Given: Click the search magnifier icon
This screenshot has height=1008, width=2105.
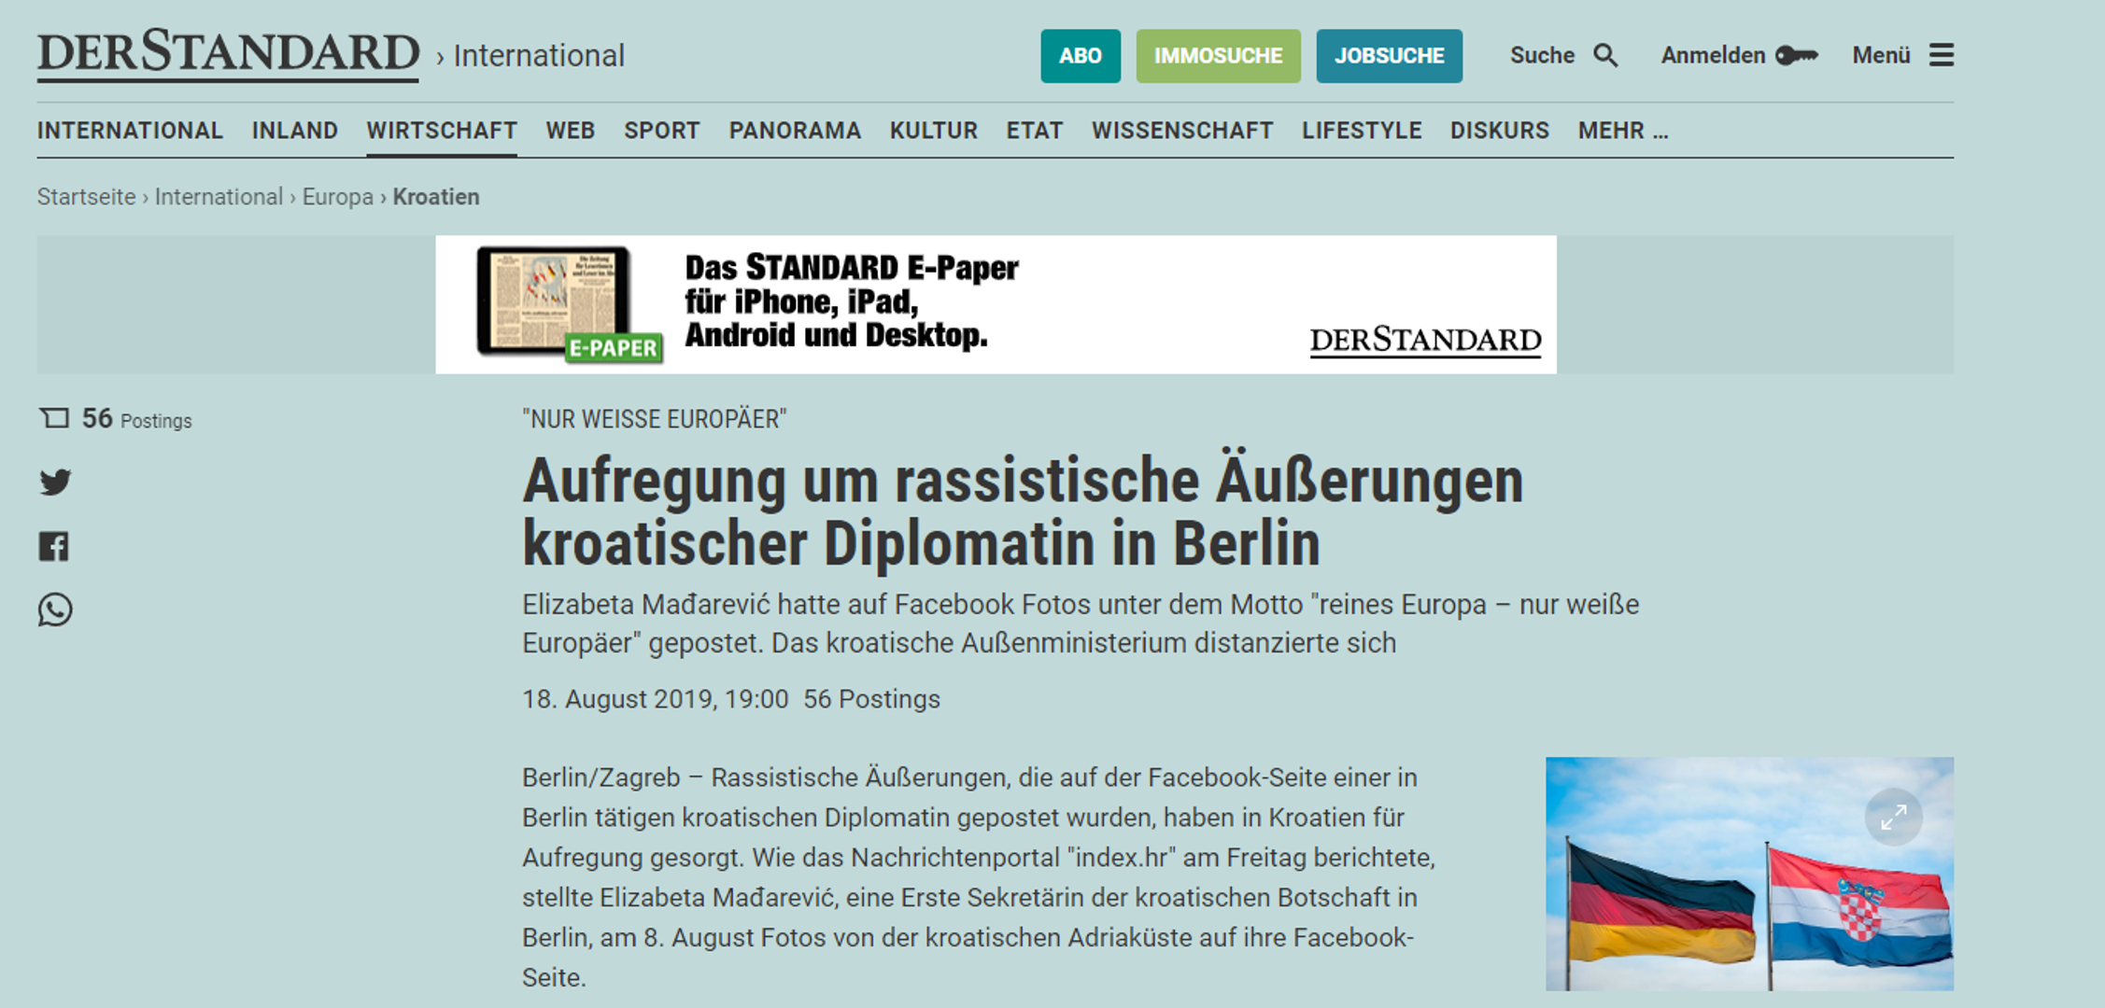Looking at the screenshot, I should tap(1605, 55).
